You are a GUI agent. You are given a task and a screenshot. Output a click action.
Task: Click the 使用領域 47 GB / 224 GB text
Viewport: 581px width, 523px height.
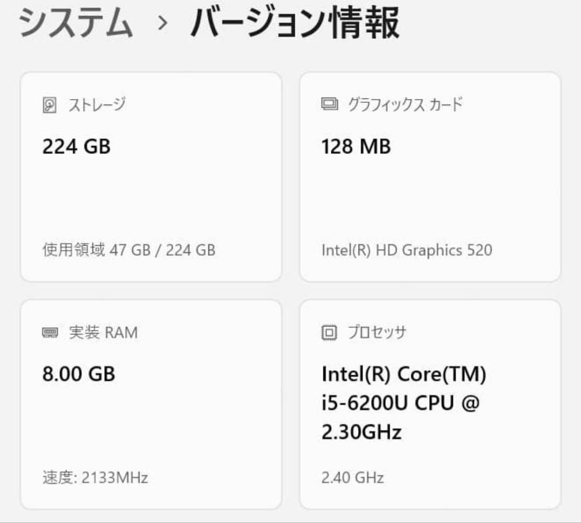coord(129,250)
